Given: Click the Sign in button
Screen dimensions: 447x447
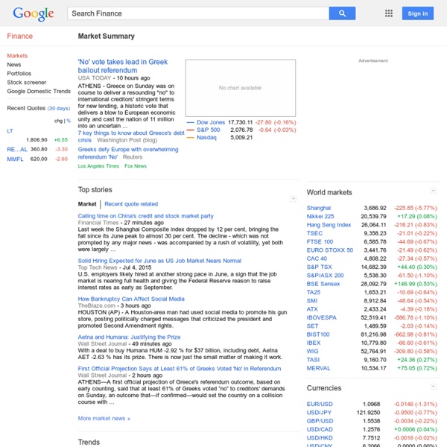Looking at the screenshot, I should (x=418, y=13).
